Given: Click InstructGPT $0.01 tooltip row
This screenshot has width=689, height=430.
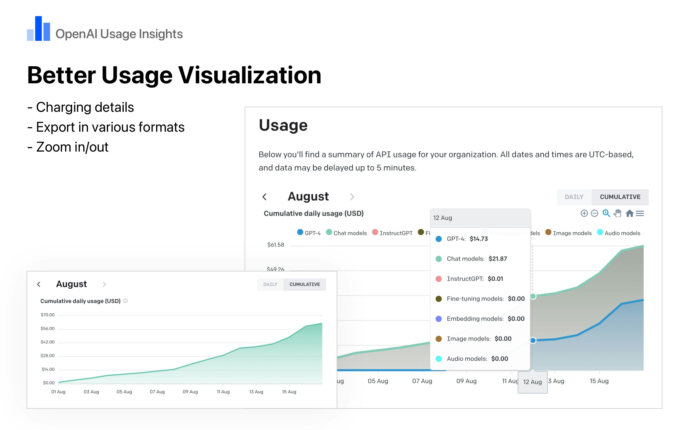Looking at the screenshot, I should click(480, 279).
